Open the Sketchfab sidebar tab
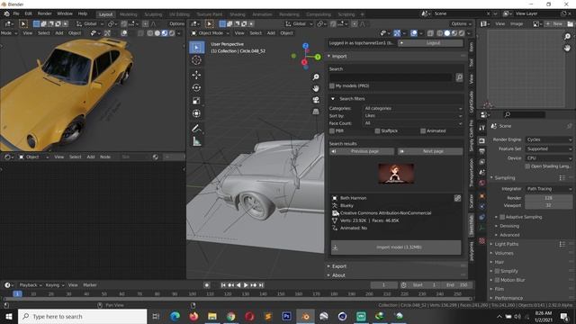This screenshot has width=576, height=324. 472,225
